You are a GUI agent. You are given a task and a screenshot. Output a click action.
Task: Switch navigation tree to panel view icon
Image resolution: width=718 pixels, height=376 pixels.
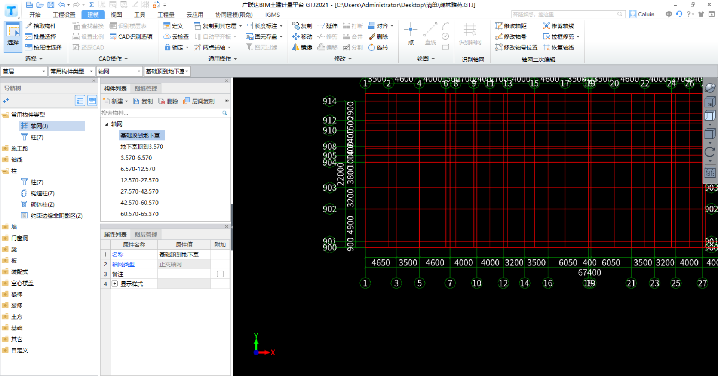[x=92, y=101]
